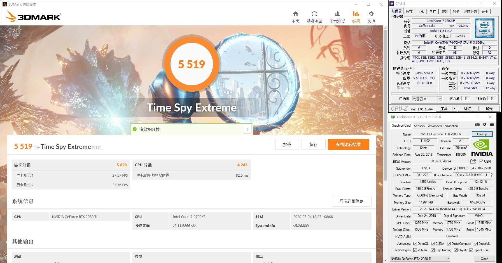Close GPU-Z with the title bar X
The image size is (502, 263).
click(x=490, y=117)
